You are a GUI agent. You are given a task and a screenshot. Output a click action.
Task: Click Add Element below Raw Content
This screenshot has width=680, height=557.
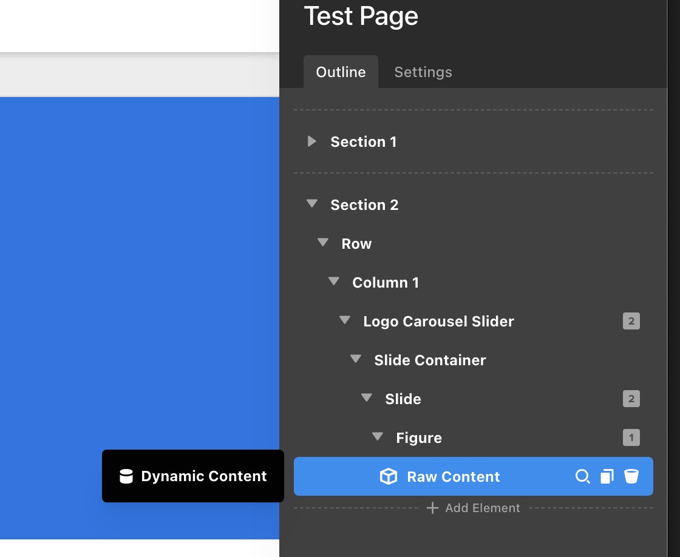[474, 508]
